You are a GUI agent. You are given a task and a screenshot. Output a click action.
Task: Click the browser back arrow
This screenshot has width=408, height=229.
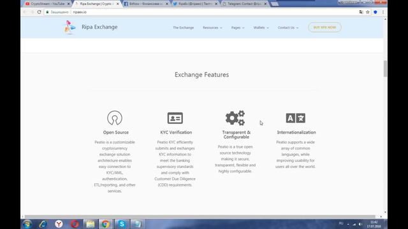pos(25,12)
